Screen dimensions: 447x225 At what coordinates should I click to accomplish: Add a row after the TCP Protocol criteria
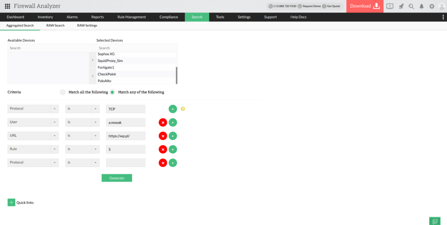coord(173,109)
